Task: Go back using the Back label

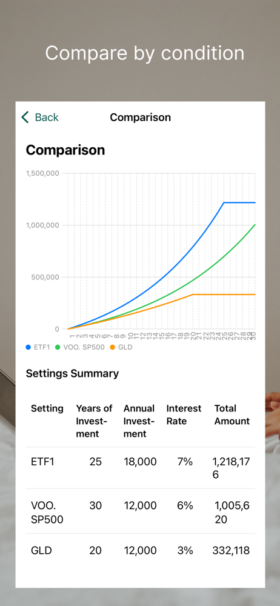Action: (47, 117)
